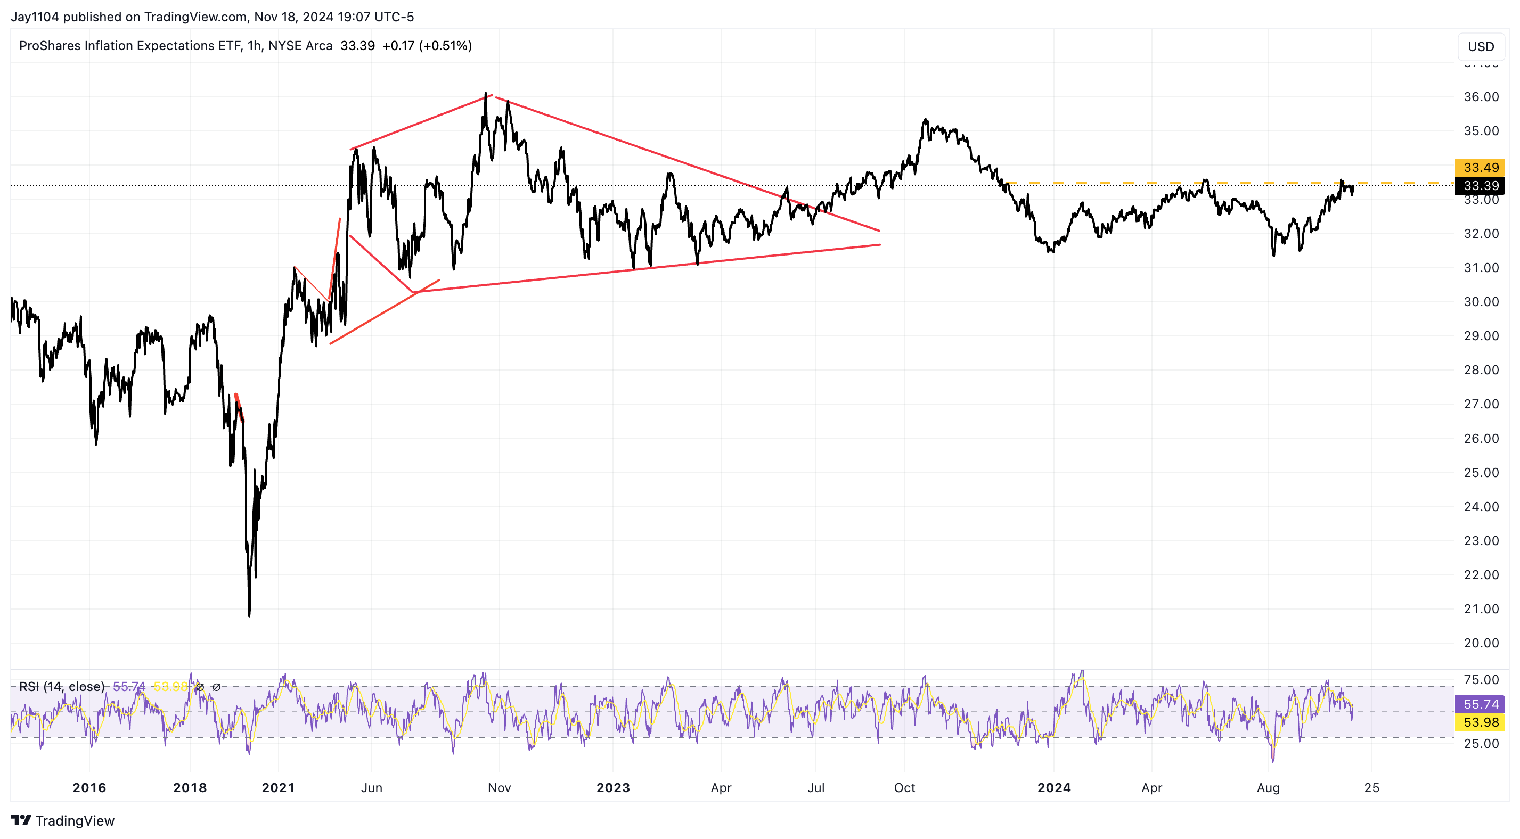Click the 2021 time axis label
This screenshot has height=839, width=1520.
pos(279,788)
